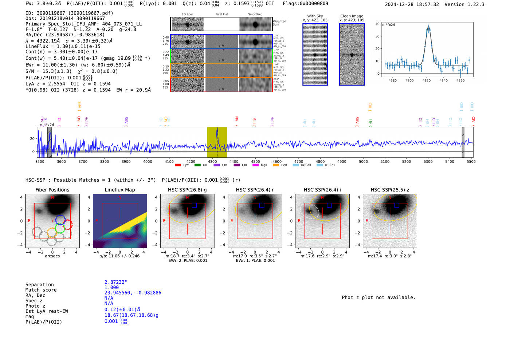Click the purple CIV legend swatch
The height and width of the screenshot is (347, 510).
pos(217,165)
